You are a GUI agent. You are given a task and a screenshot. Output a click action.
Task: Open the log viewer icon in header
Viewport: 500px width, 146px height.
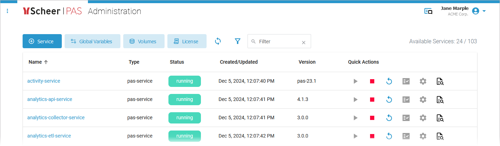click(x=428, y=11)
